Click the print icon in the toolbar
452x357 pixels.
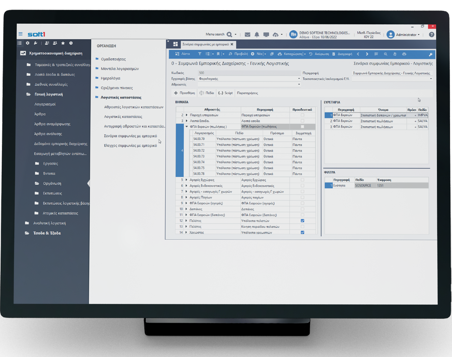[404, 54]
